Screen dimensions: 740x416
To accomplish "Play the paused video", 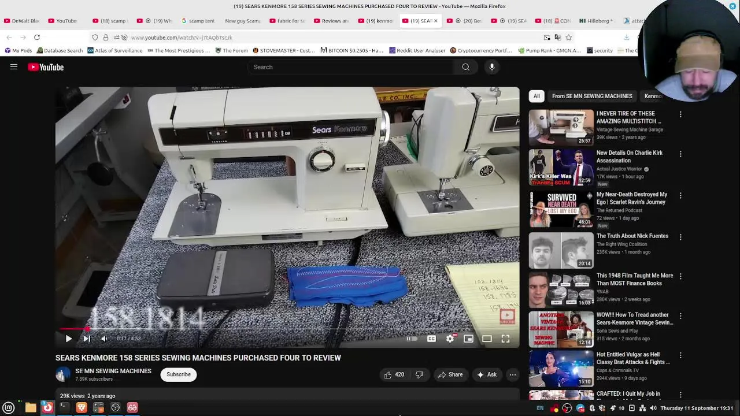I will (x=68, y=339).
